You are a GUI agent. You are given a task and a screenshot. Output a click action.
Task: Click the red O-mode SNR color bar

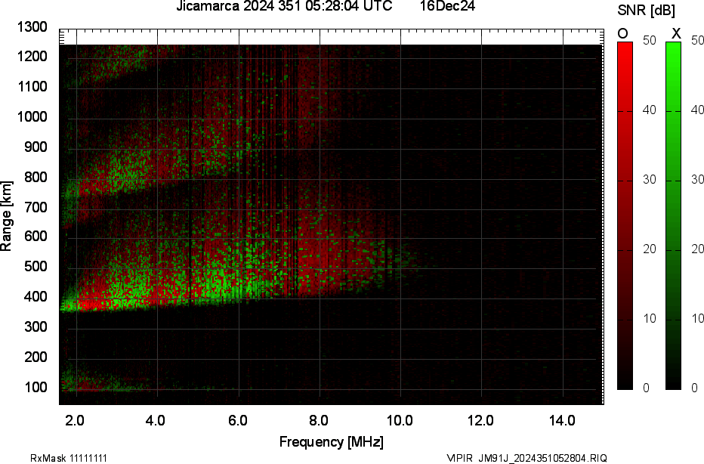(625, 215)
